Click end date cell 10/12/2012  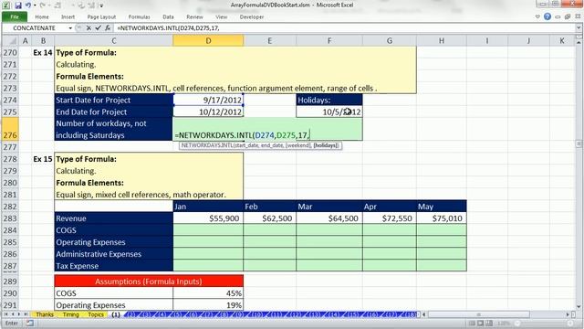pos(208,111)
